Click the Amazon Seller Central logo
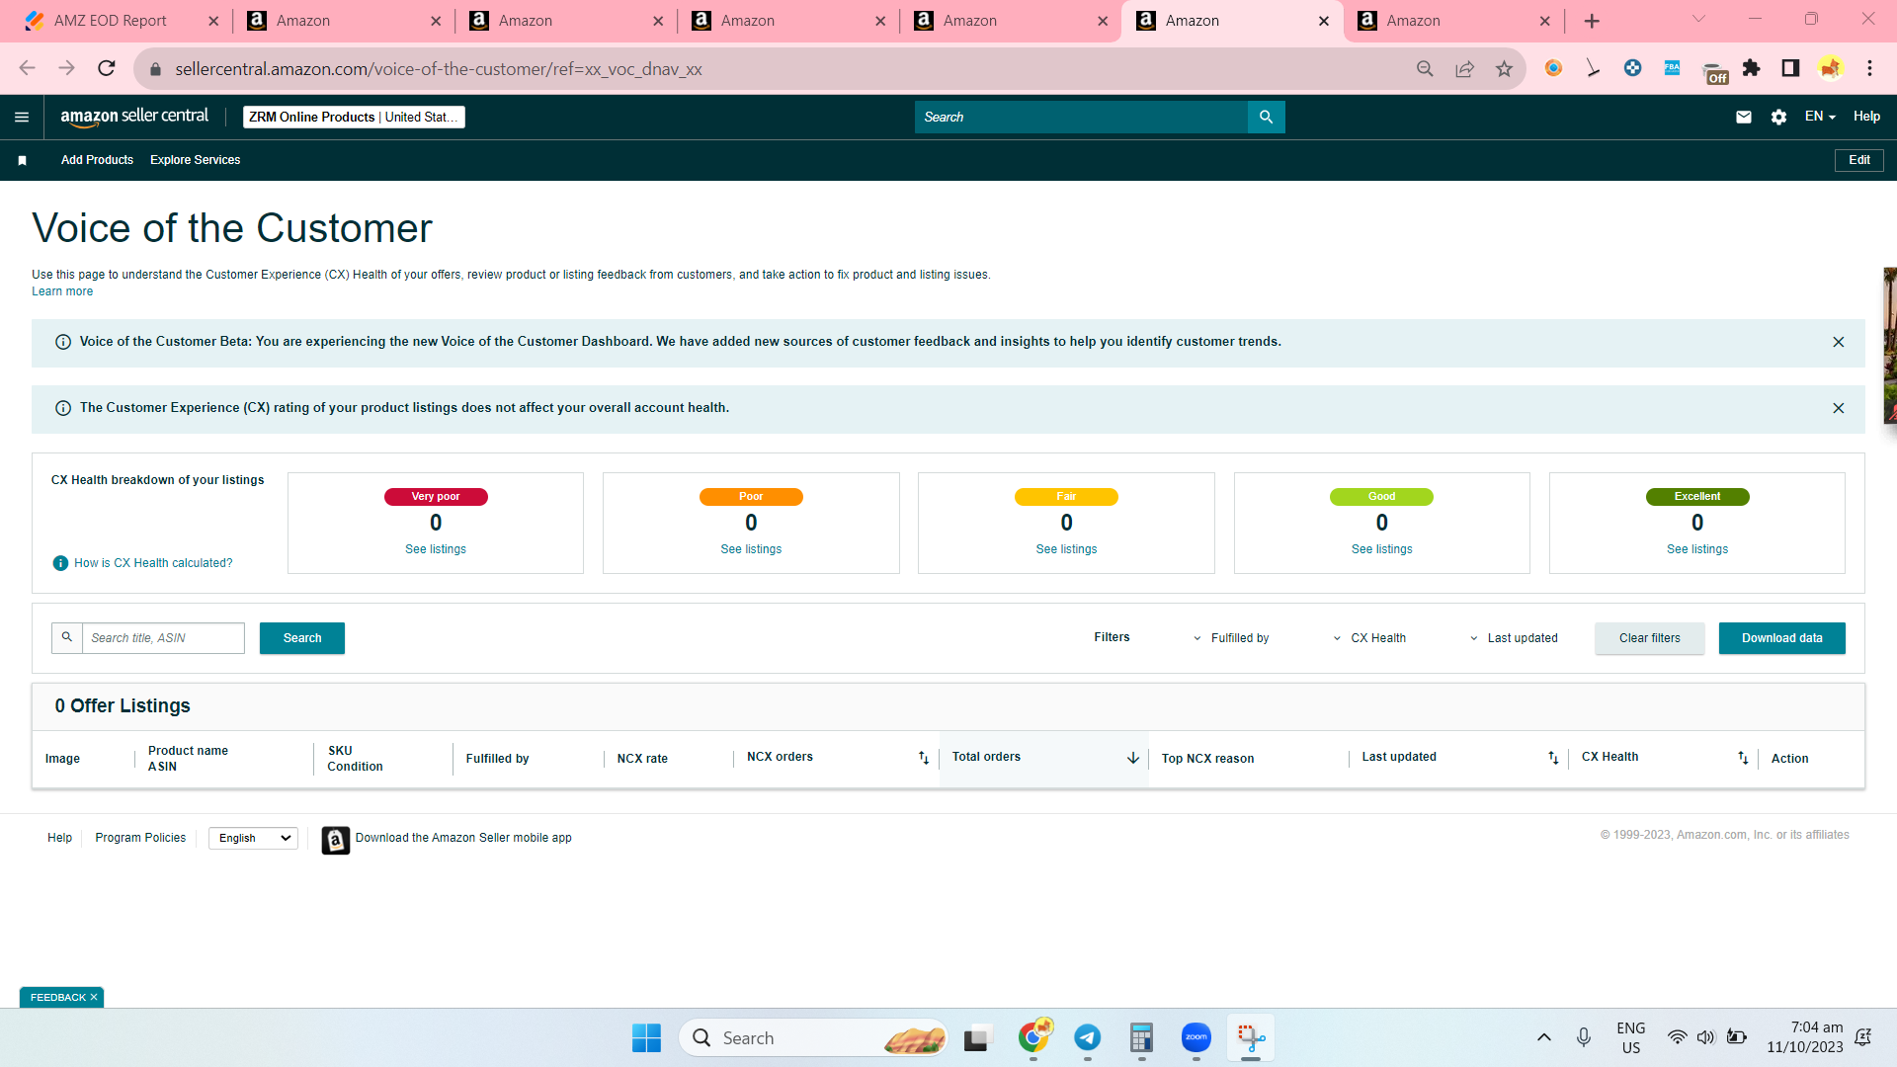The height and width of the screenshot is (1067, 1897). 134,117
